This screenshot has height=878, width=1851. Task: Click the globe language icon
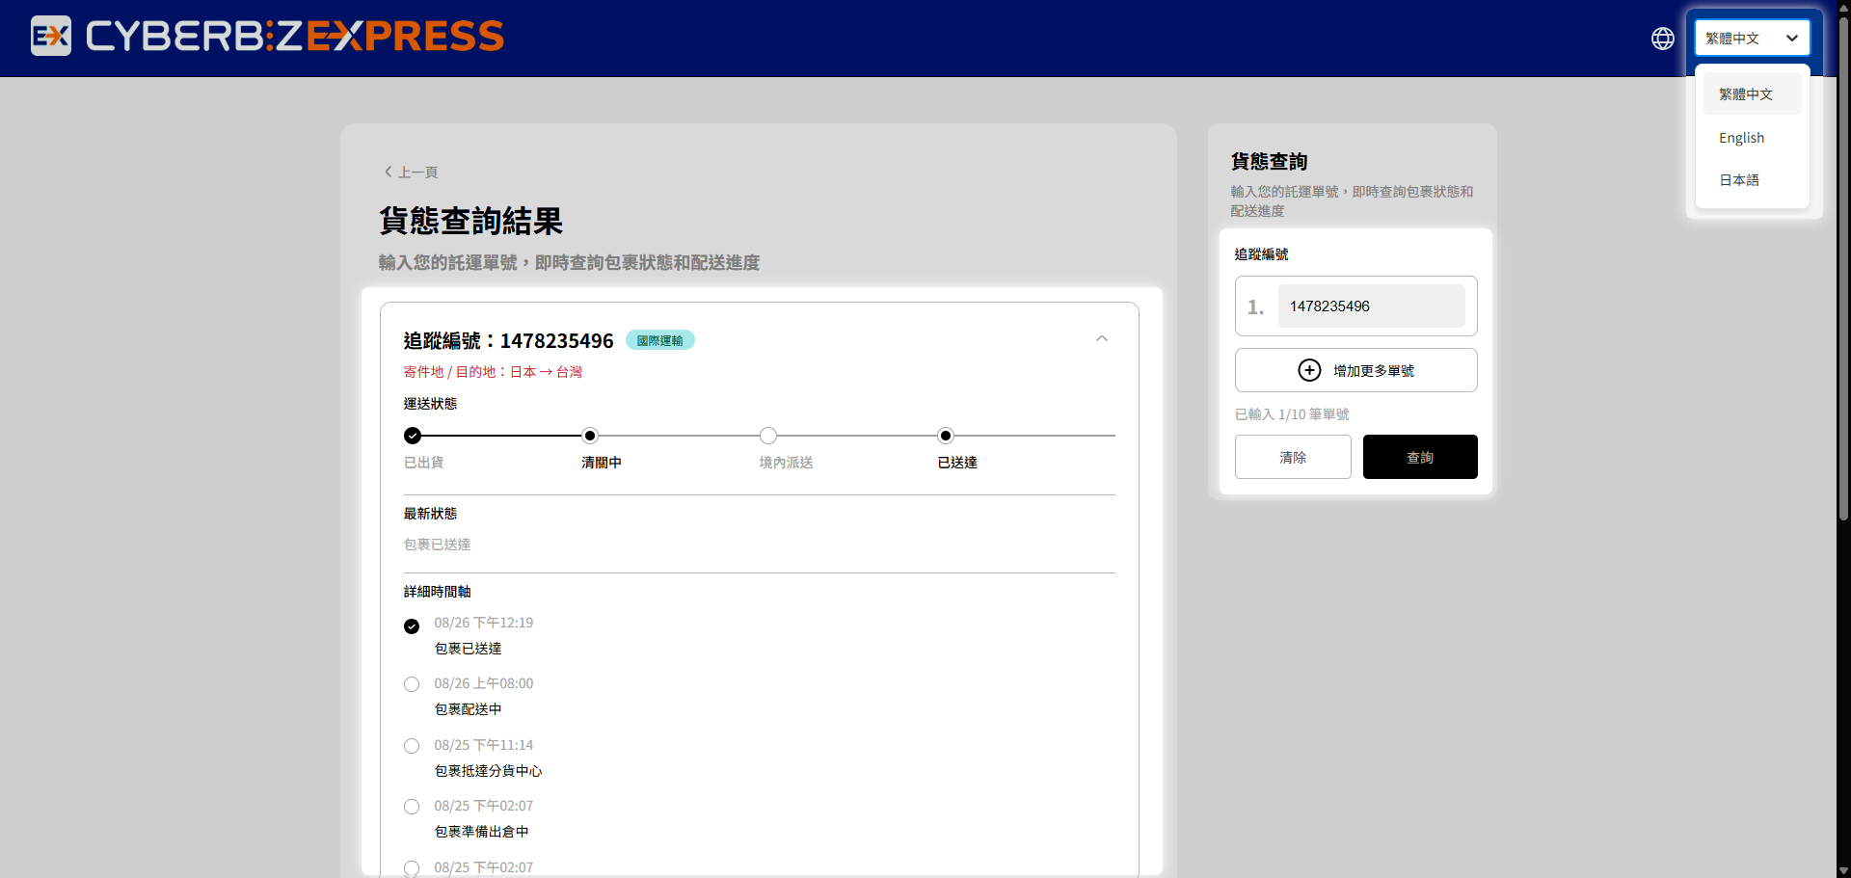(1662, 39)
